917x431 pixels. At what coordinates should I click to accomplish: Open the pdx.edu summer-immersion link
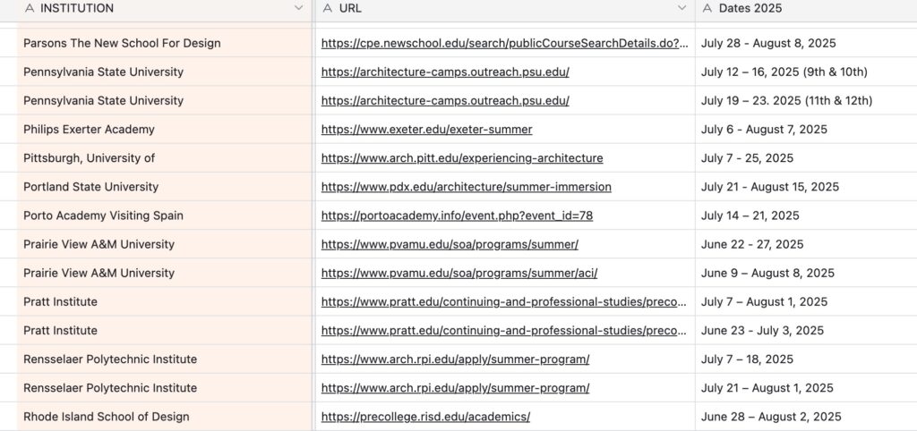466,187
